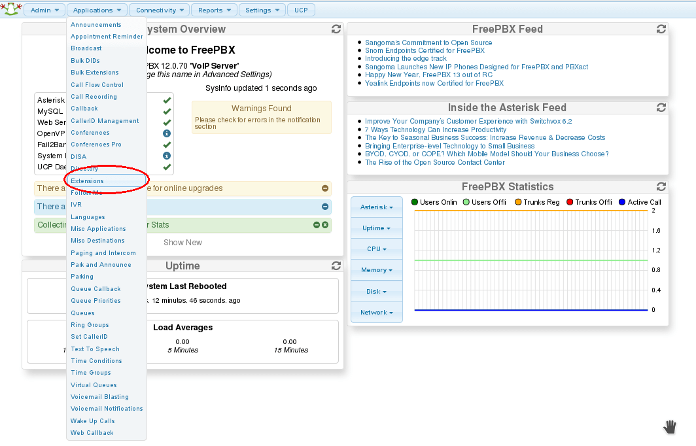Click the FreePBX Feed refresh icon
Screen dimensions: 696x446
click(x=661, y=29)
